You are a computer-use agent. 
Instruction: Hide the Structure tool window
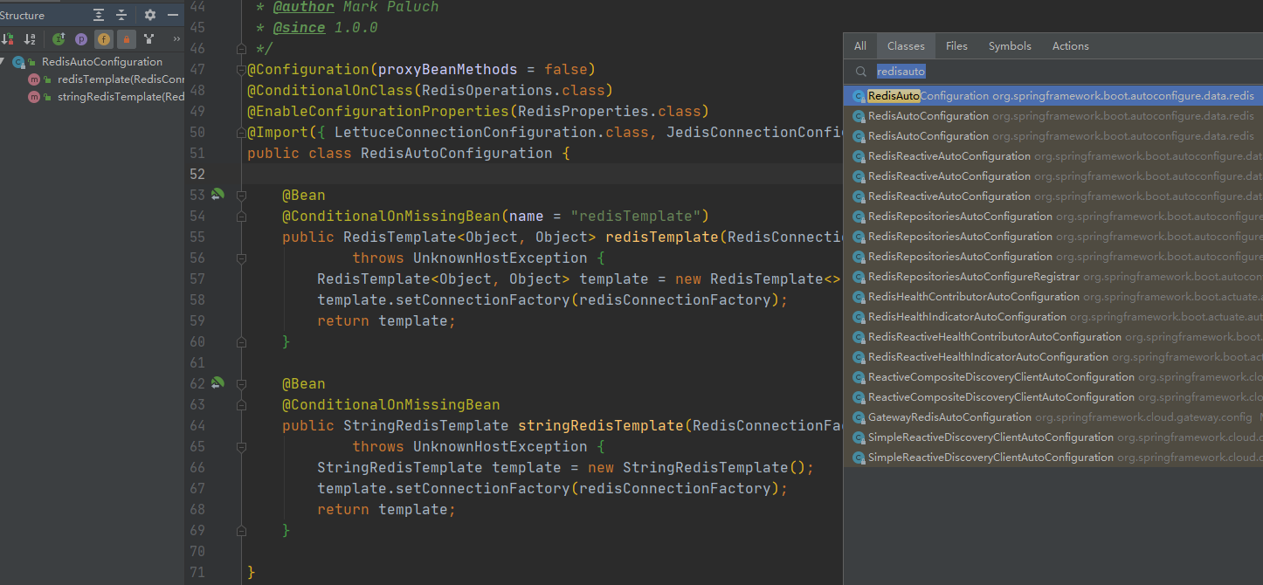172,15
